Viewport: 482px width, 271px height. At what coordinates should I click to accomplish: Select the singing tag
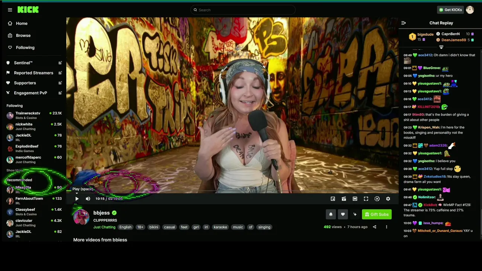point(264,227)
